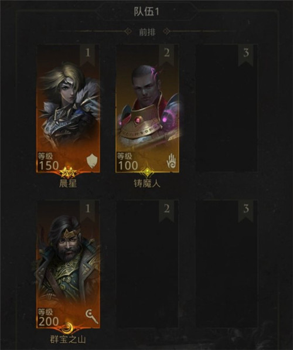Choose empty back row slot 3

226,264
